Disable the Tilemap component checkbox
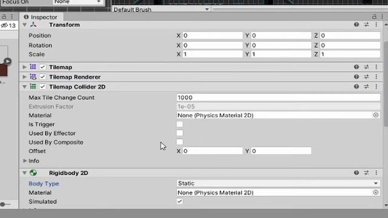Viewport: 388px width, 218px height. click(x=42, y=67)
